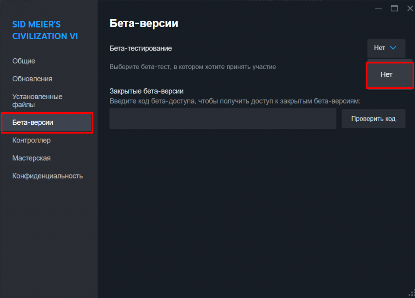Click the Sid Meier's Civilization VI title
Image resolution: width=415 pixels, height=298 pixels.
coord(45,30)
